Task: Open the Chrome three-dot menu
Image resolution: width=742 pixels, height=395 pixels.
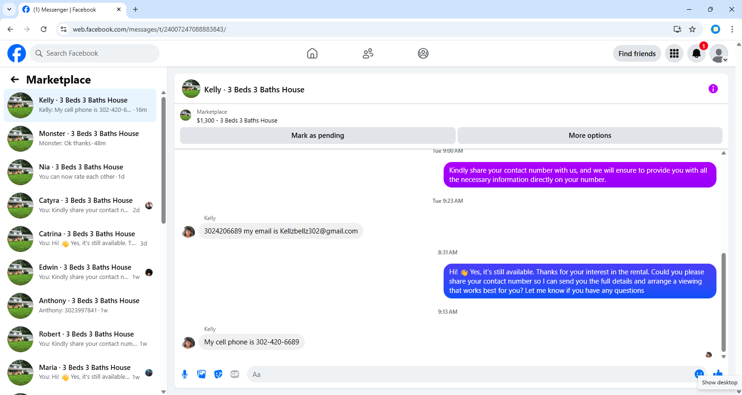Action: 732,29
